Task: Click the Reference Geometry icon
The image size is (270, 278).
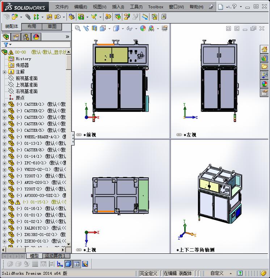Action: pos(94,17)
